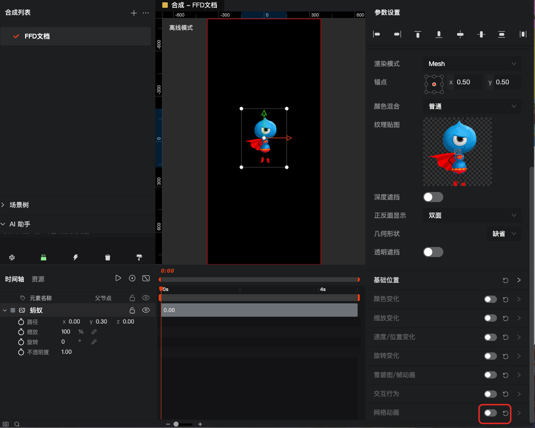Click the add keyframe circle-plus icon
This screenshot has width=535, height=428.
pyautogui.click(x=132, y=278)
